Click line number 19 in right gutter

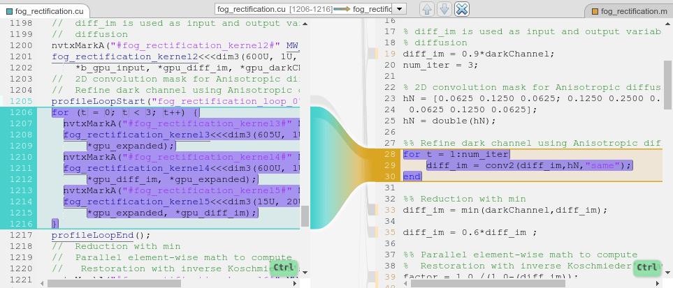390,54
